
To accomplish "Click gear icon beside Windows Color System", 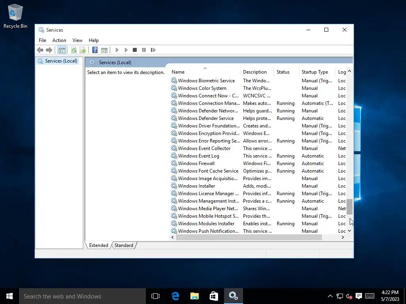I will pyautogui.click(x=174, y=88).
